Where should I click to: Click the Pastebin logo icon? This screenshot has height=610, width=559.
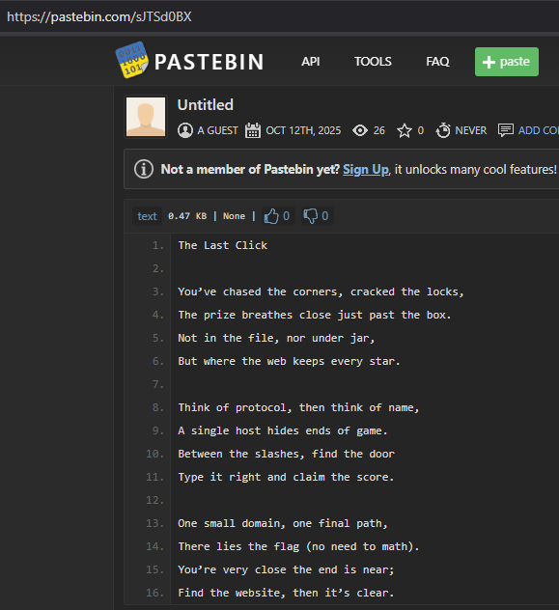132,60
